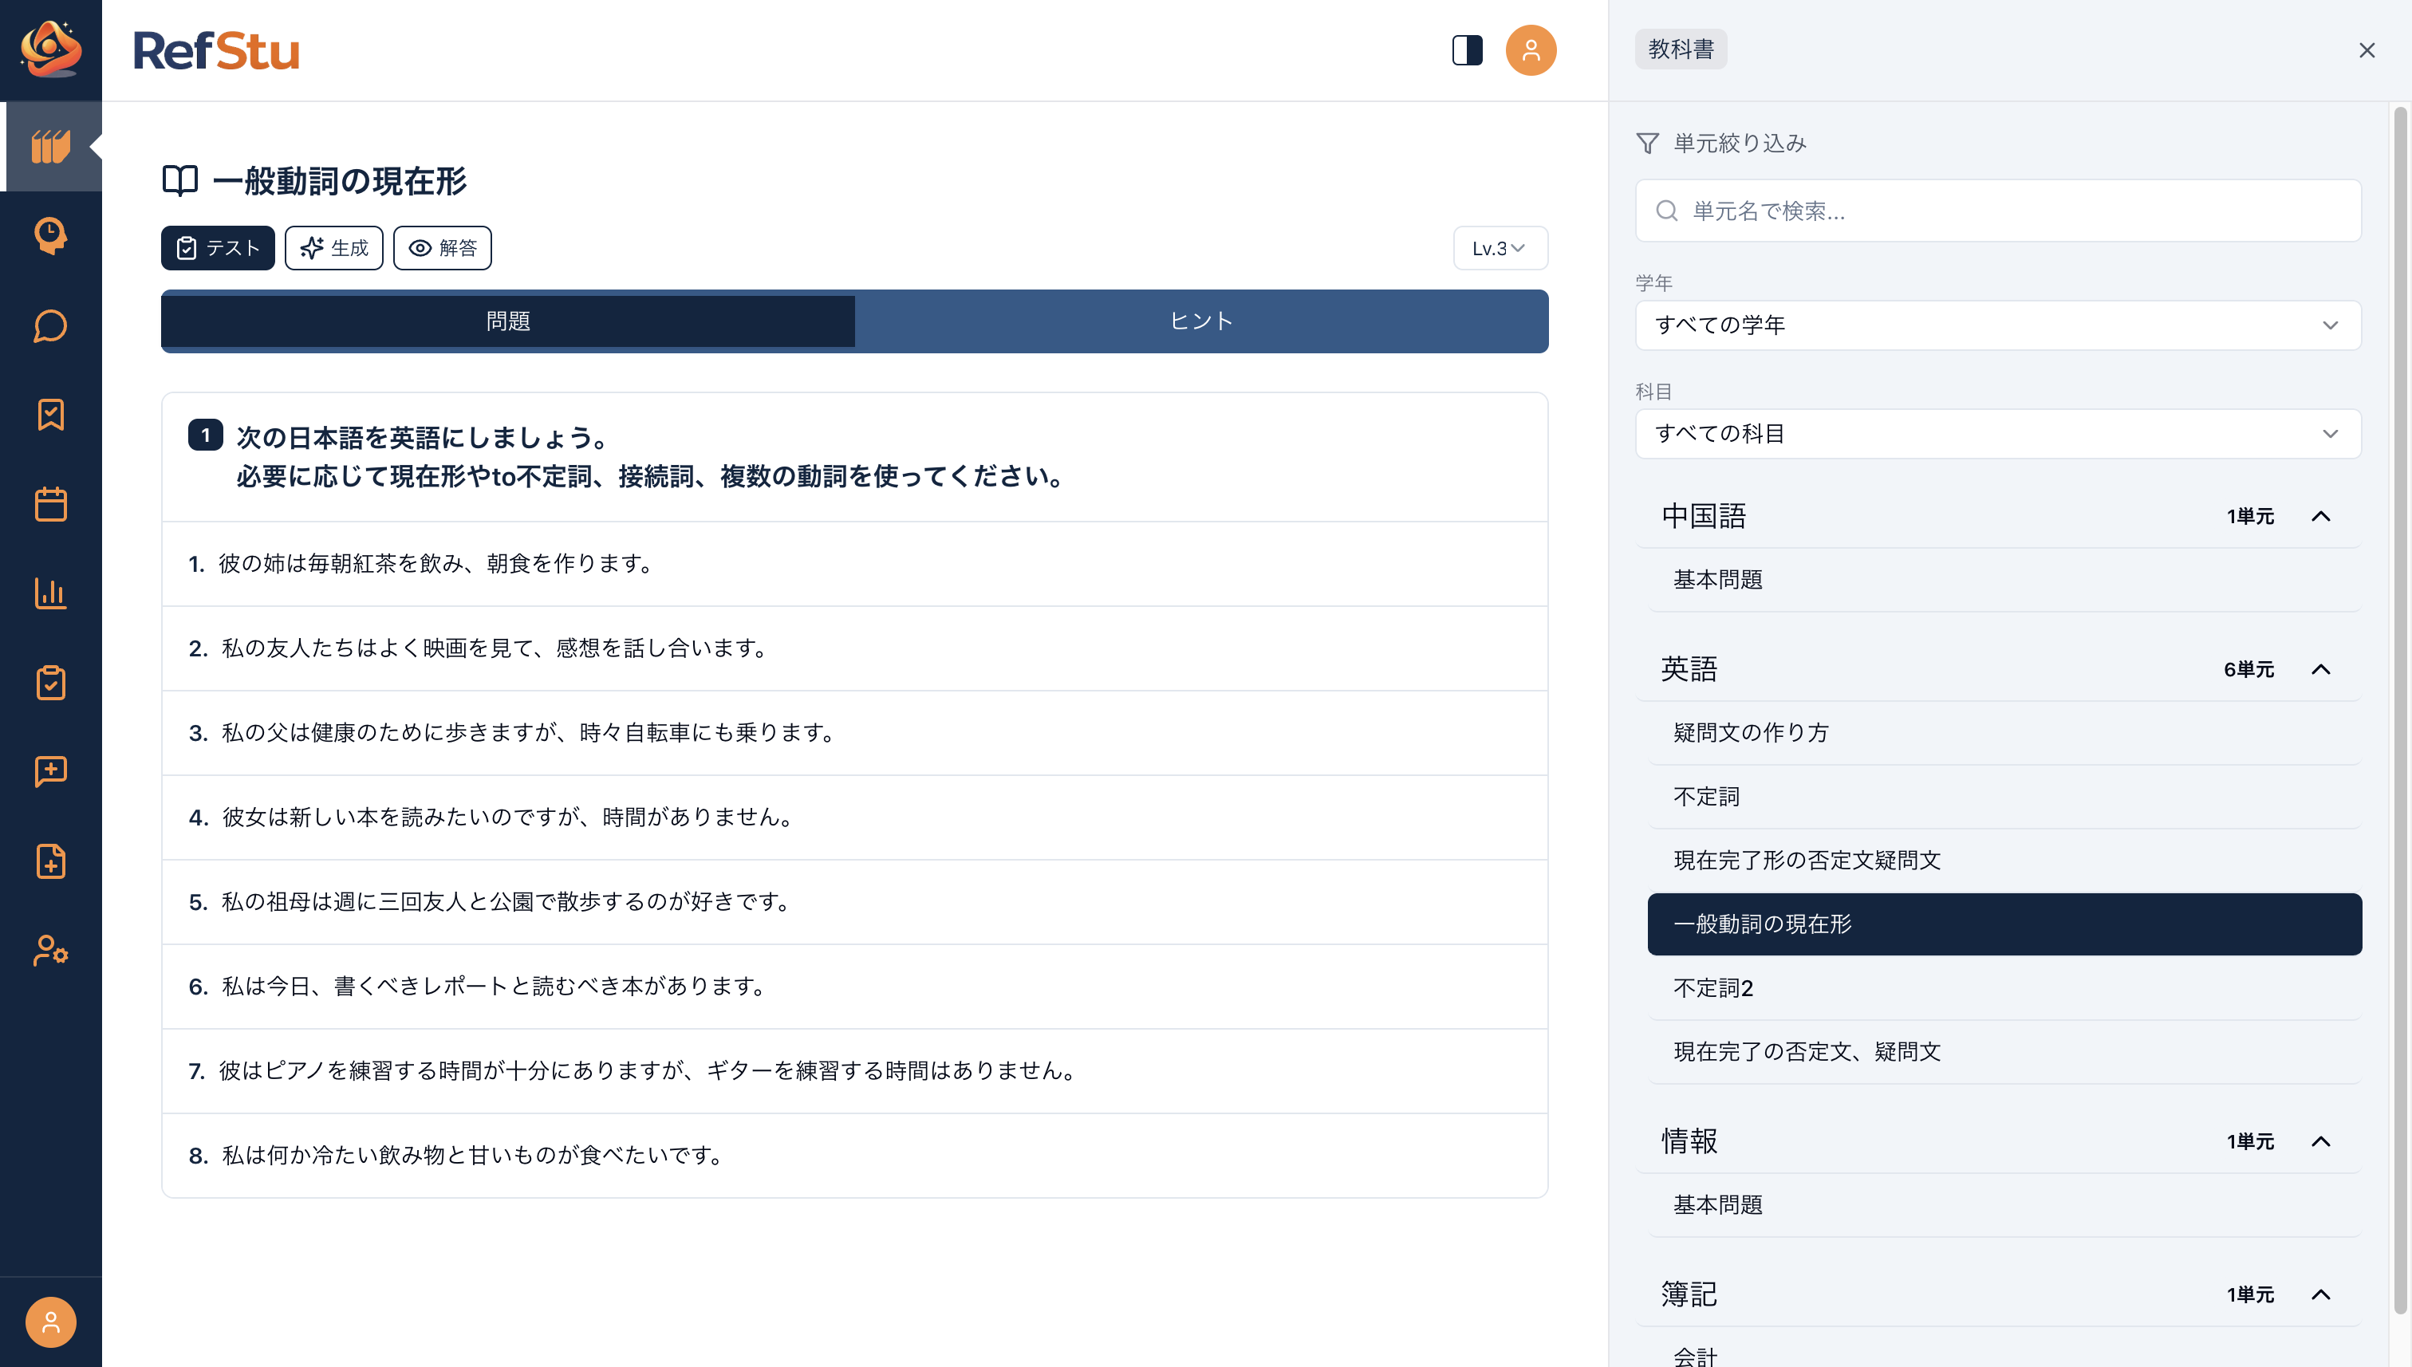Image resolution: width=2412 pixels, height=1367 pixels.
Task: Click question 2 私の友人たちはよく映画を見て
Action: [x=854, y=648]
